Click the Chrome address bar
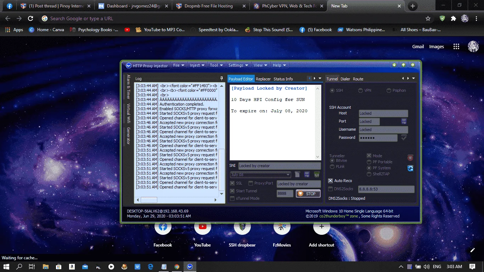 [x=234, y=18]
